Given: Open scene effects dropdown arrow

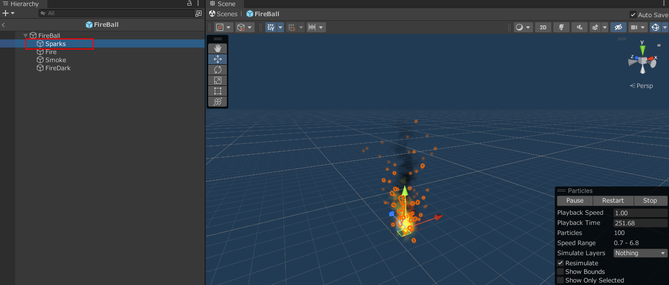Looking at the screenshot, I should click(604, 27).
